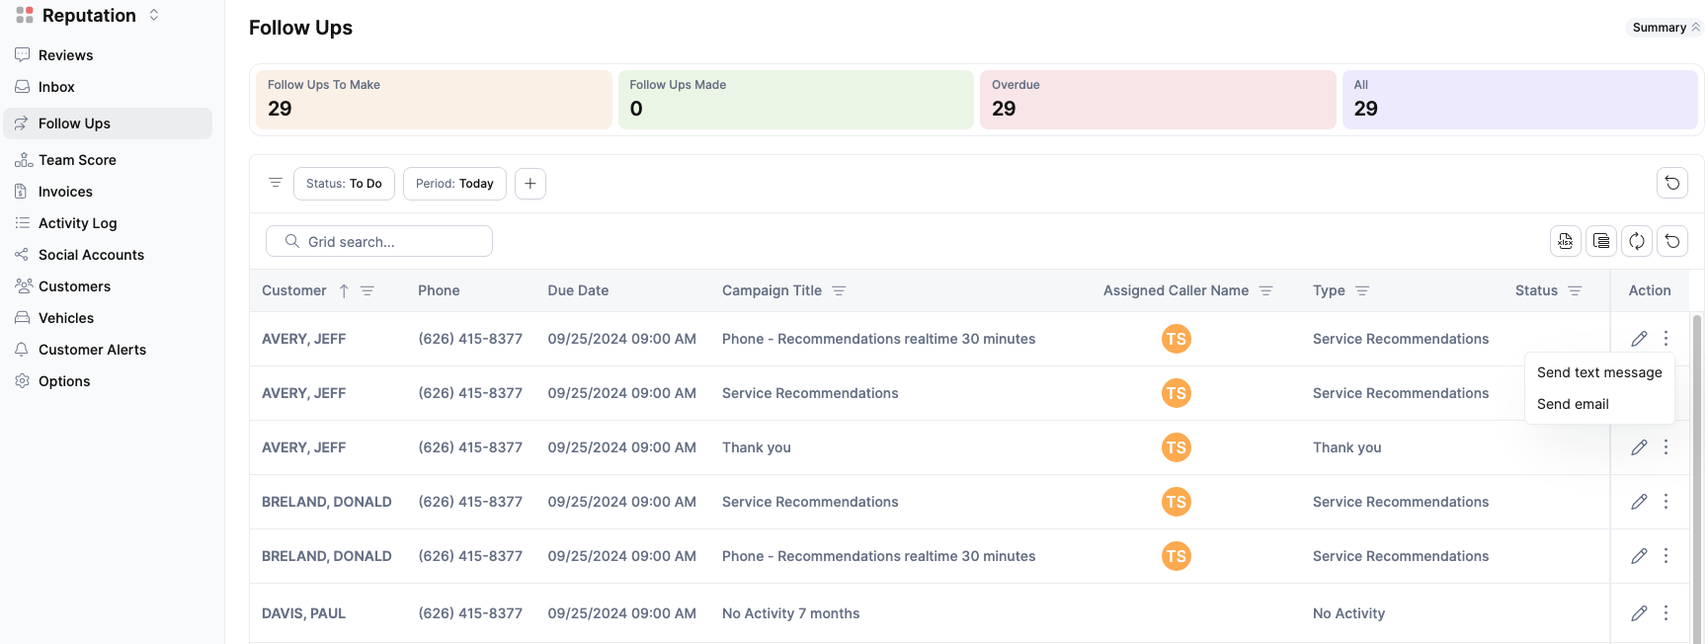Add a new filter with plus button
Image resolution: width=1708 pixels, height=644 pixels.
(530, 184)
